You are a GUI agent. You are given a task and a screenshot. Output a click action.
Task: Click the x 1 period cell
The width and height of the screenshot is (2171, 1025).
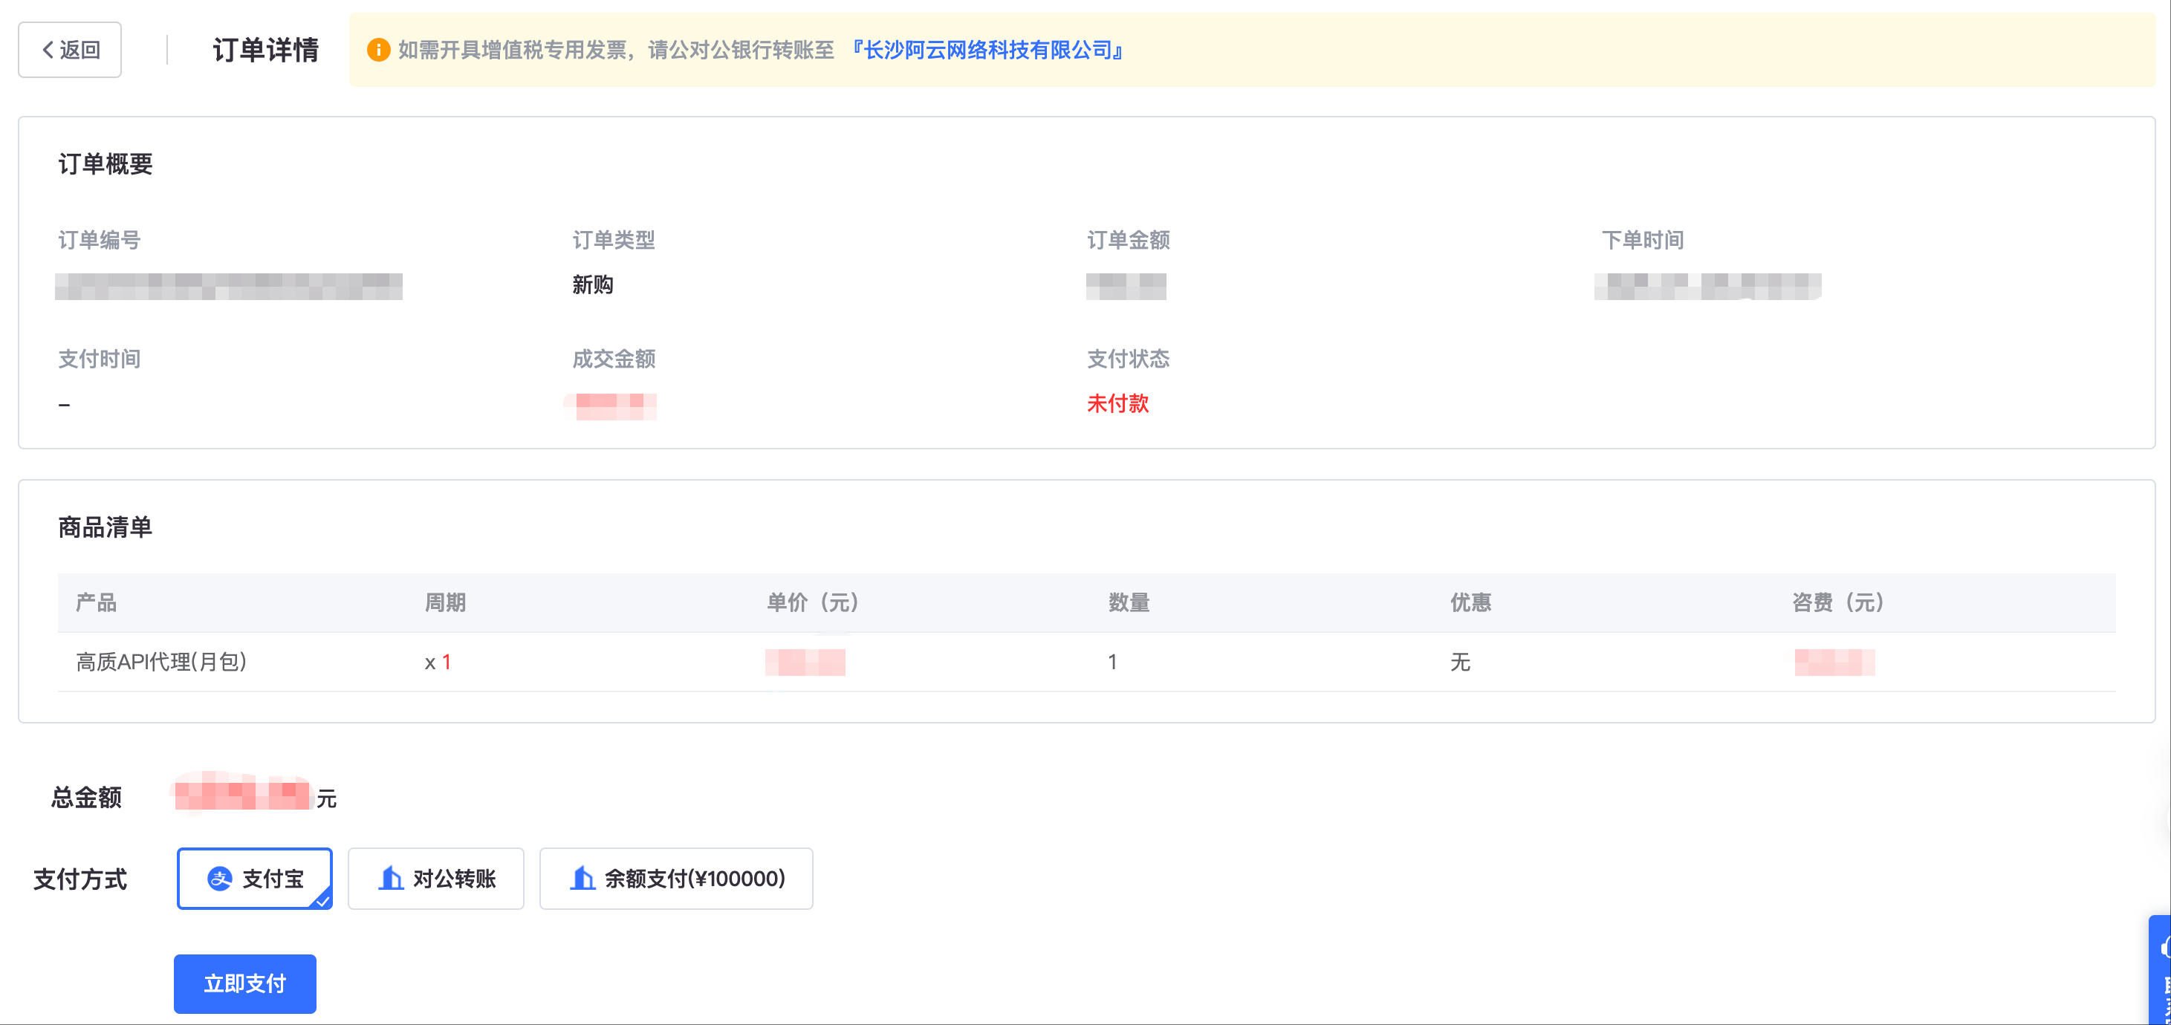tap(438, 662)
